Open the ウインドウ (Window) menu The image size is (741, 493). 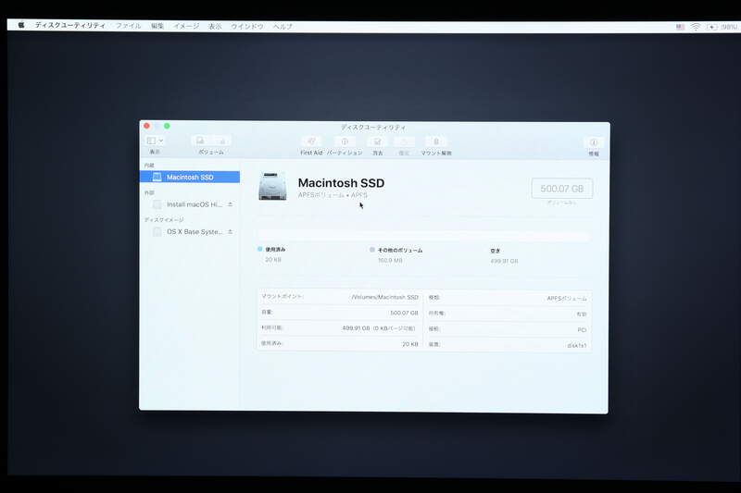(x=247, y=27)
